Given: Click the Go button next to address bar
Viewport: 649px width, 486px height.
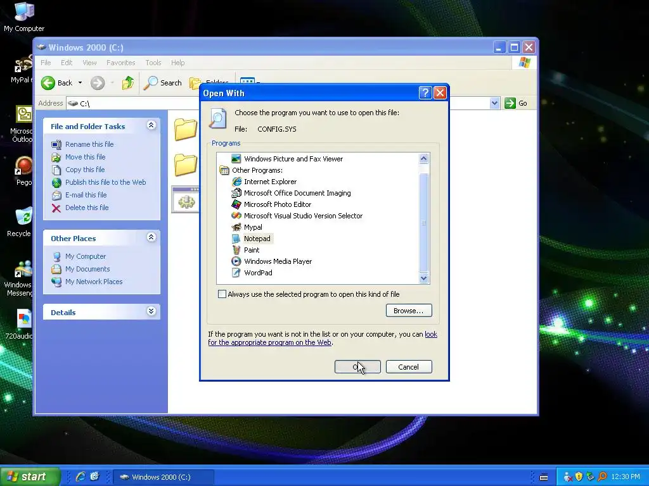Looking at the screenshot, I should [516, 103].
